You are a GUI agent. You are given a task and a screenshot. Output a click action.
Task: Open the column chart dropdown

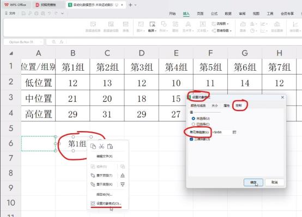tap(253, 24)
